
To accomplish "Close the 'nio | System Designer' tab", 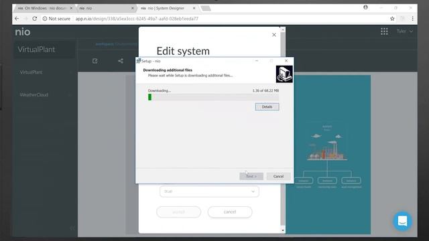I will pos(194,8).
